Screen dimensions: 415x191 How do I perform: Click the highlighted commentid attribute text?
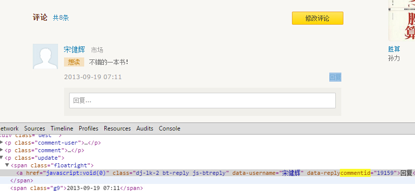tap(355, 173)
